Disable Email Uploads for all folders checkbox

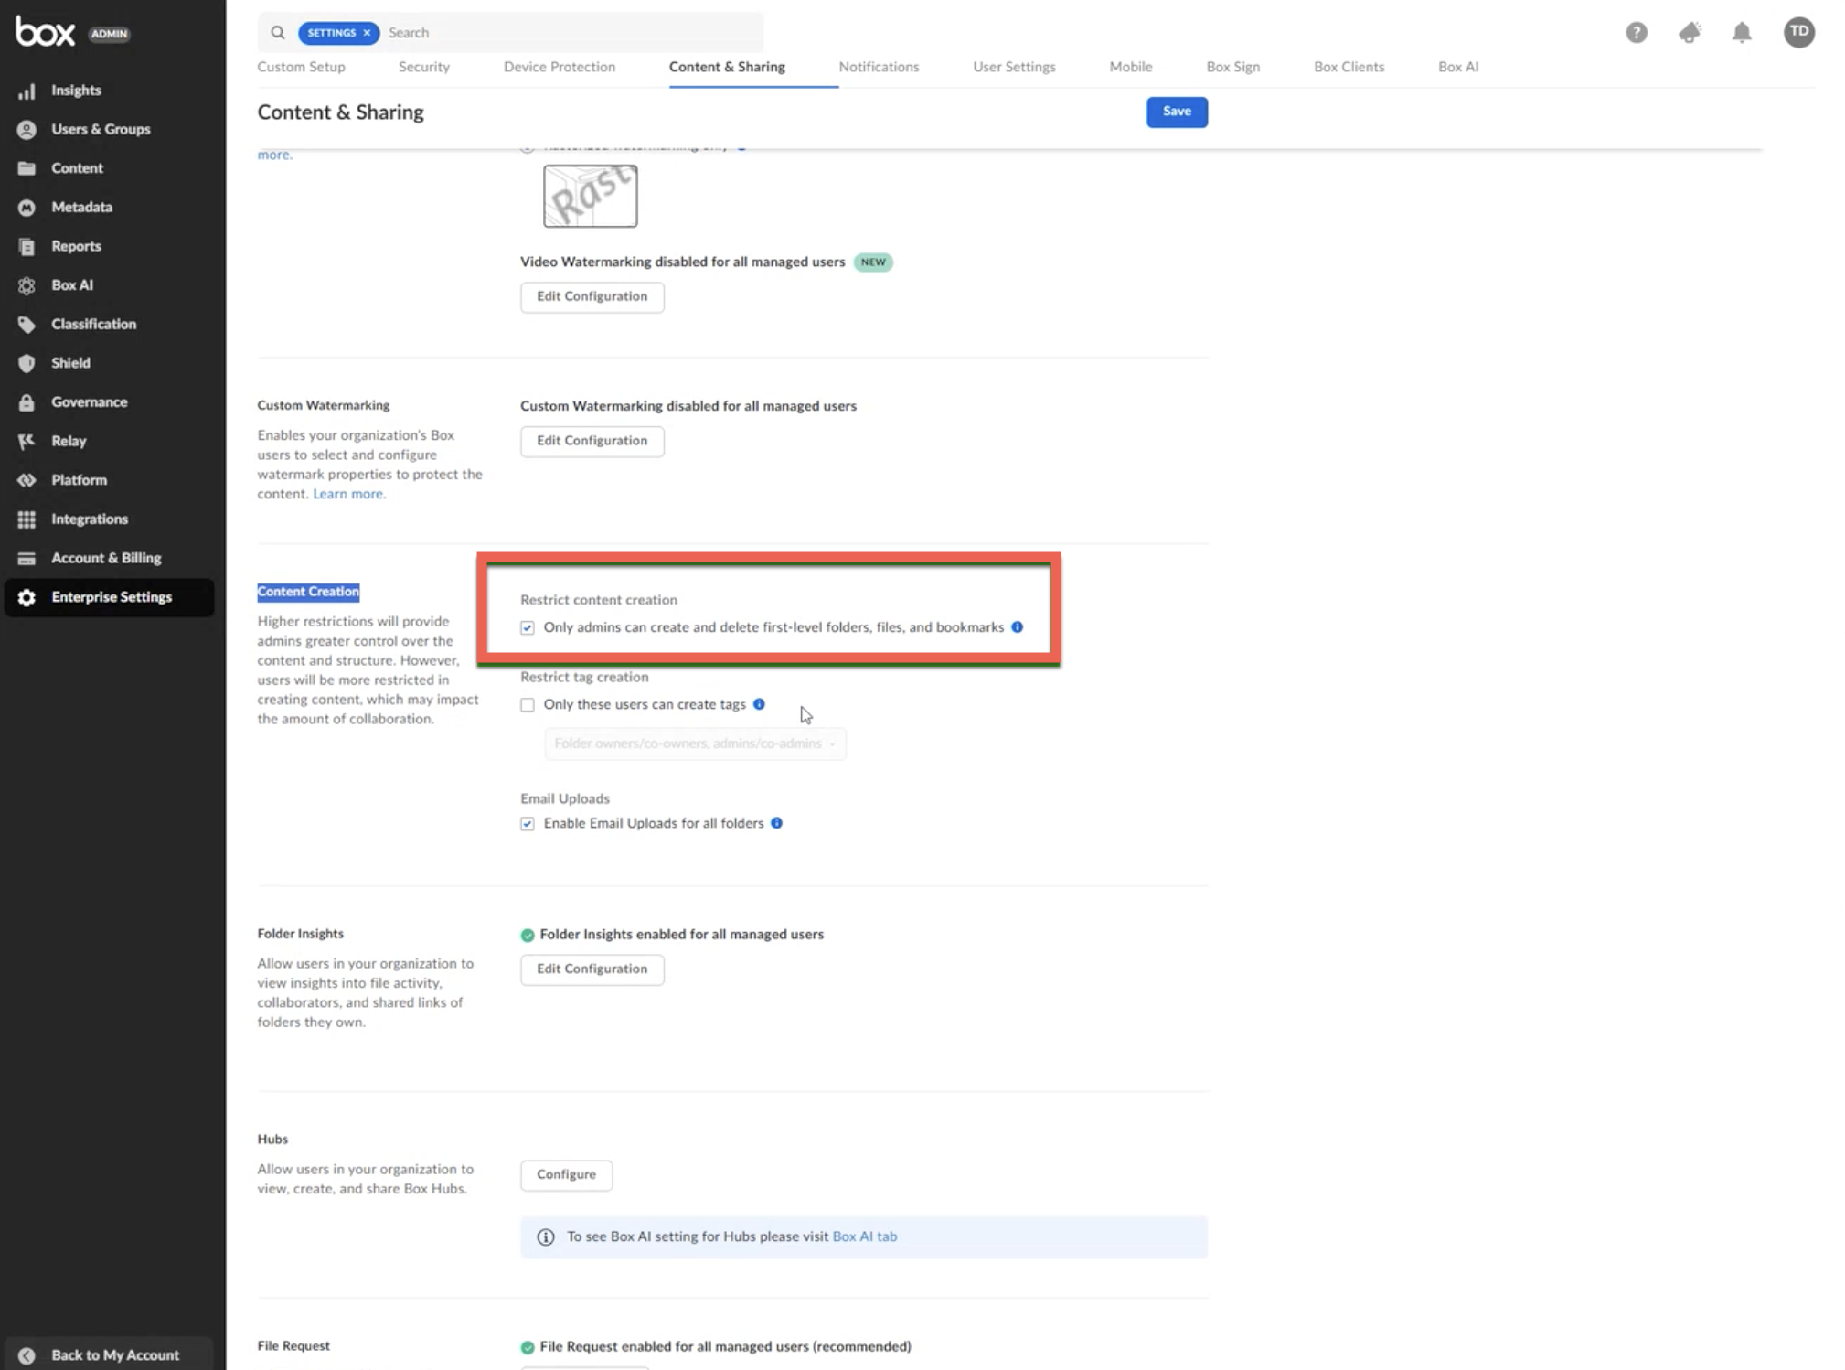pyautogui.click(x=528, y=824)
